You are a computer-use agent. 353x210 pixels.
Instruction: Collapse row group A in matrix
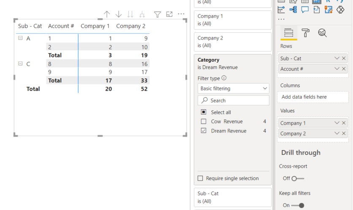[20, 38]
